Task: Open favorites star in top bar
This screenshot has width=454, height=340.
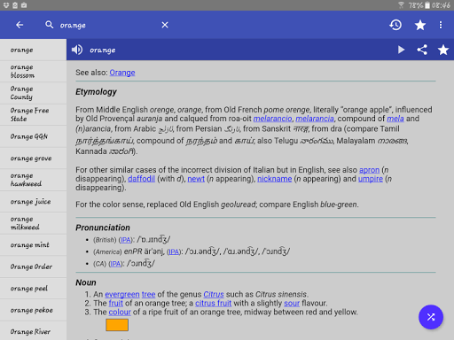Action: point(420,25)
